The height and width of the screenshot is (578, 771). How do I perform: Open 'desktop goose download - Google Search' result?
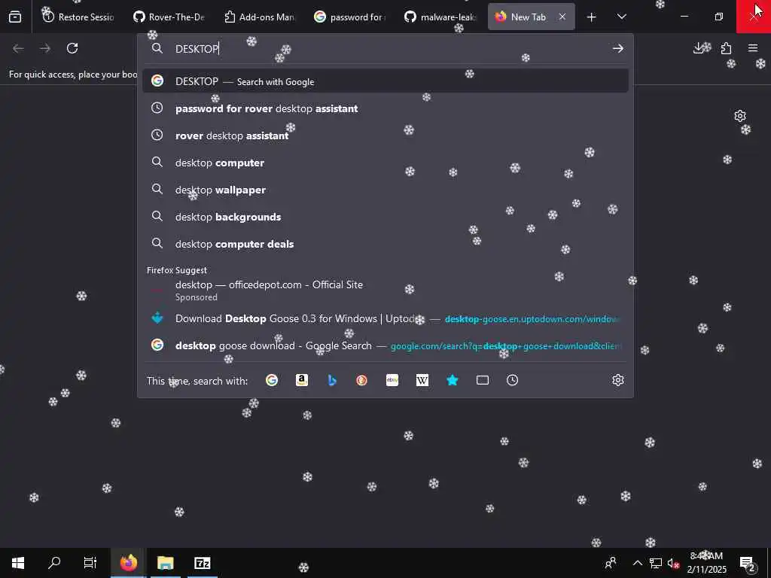[385, 345]
